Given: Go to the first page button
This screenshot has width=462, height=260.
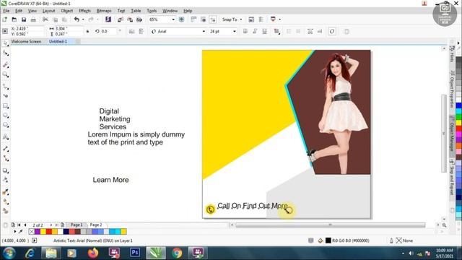Looking at the screenshot, I should tap(19, 225).
